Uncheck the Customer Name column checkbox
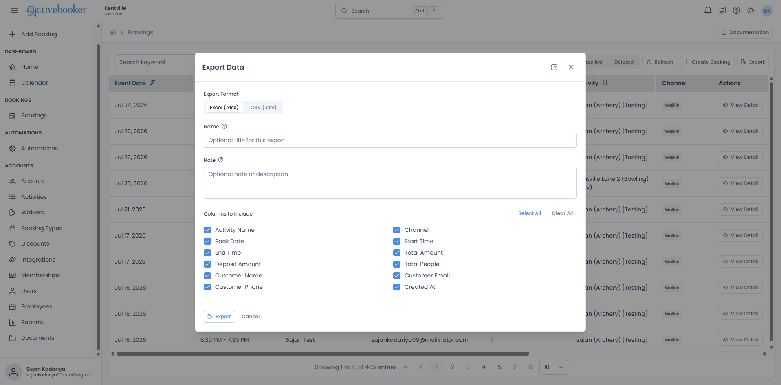 [x=207, y=275]
